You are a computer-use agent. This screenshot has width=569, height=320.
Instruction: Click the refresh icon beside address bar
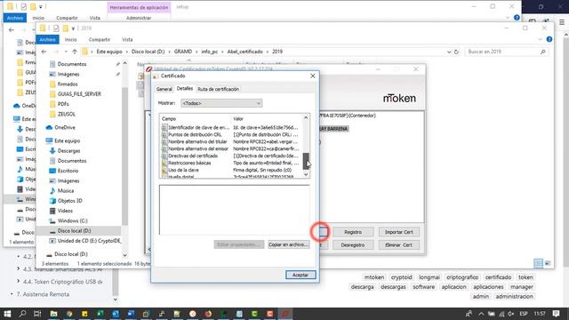coord(456,52)
